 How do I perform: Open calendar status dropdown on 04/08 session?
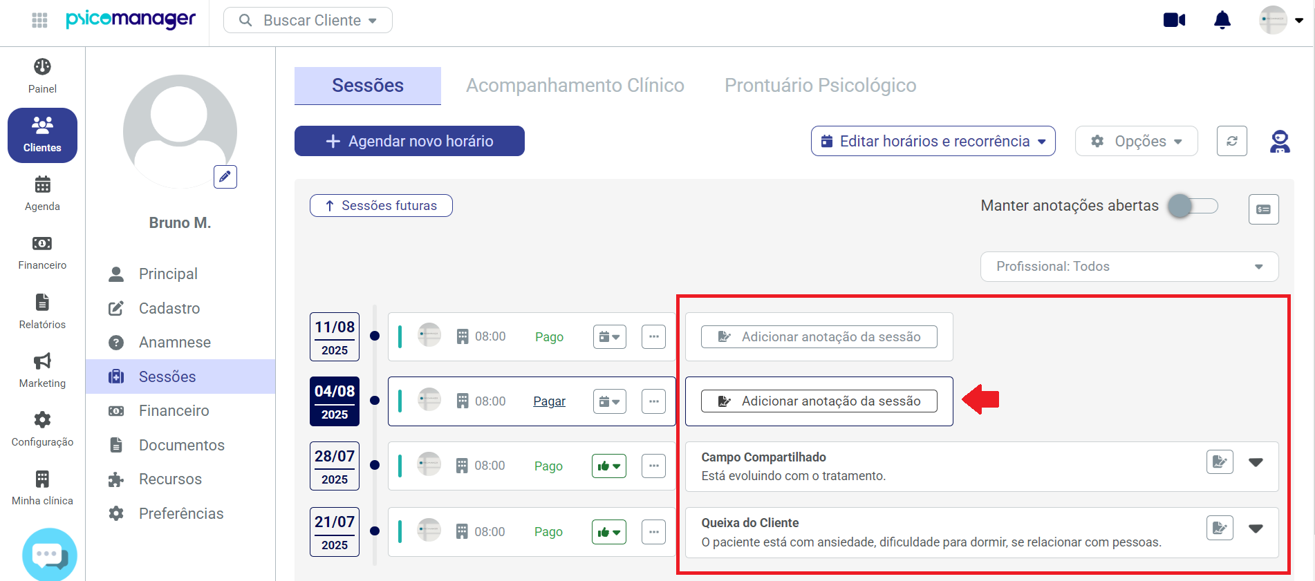610,401
